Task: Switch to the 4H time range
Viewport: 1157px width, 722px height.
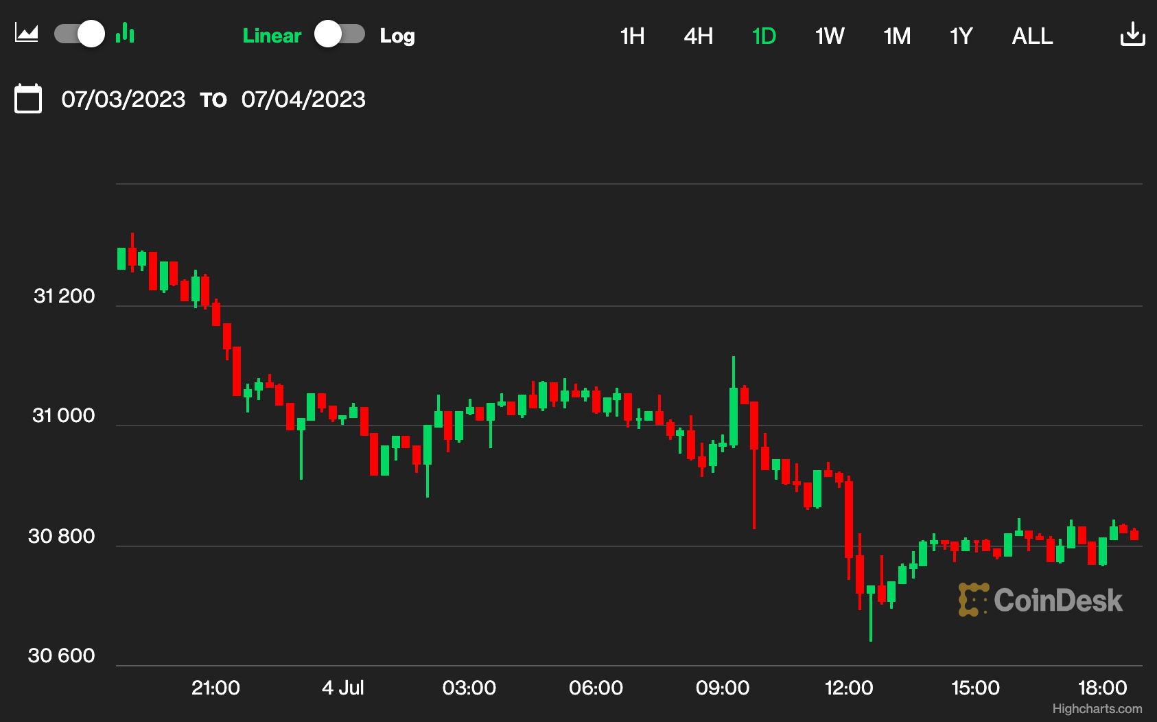Action: [x=699, y=36]
